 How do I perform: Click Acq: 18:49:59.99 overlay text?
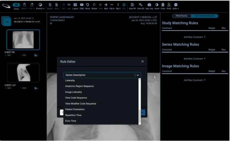(149, 23)
